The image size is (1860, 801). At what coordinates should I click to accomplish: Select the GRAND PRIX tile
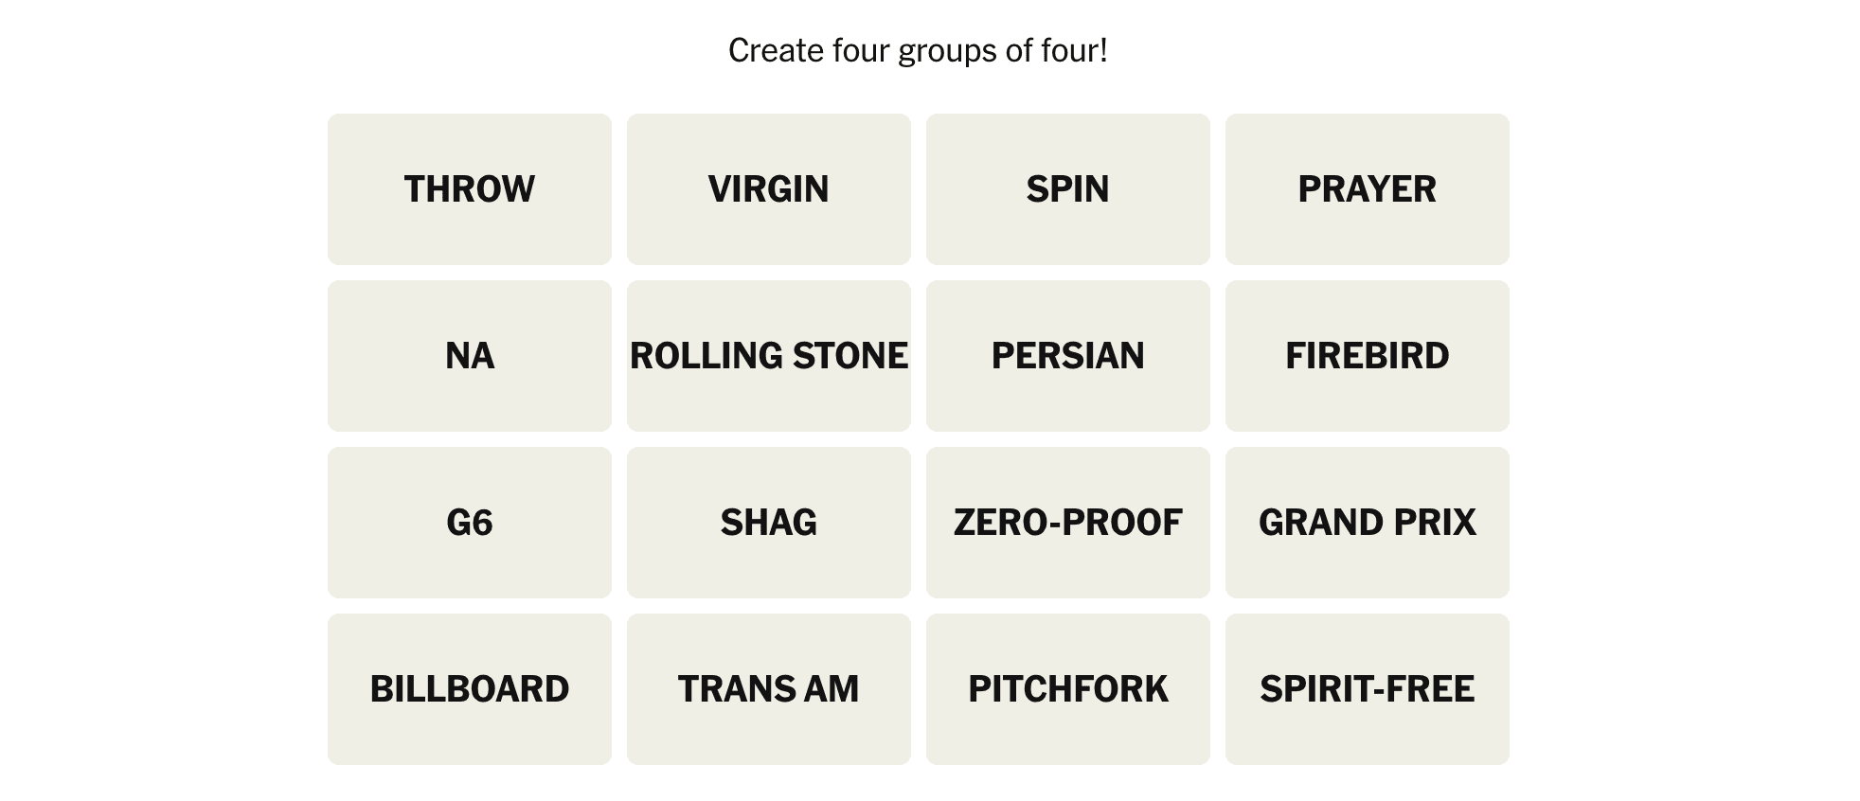[1368, 523]
